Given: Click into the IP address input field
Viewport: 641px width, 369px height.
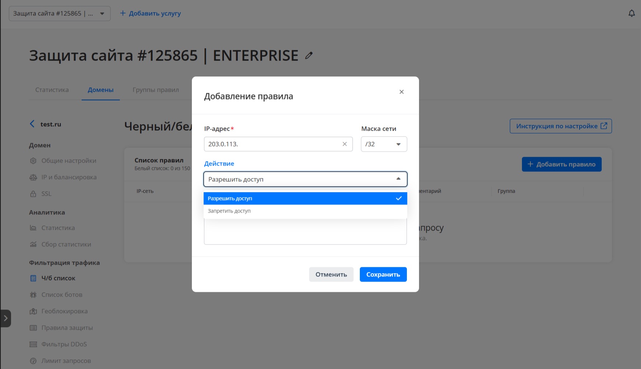Looking at the screenshot, I should coord(272,144).
